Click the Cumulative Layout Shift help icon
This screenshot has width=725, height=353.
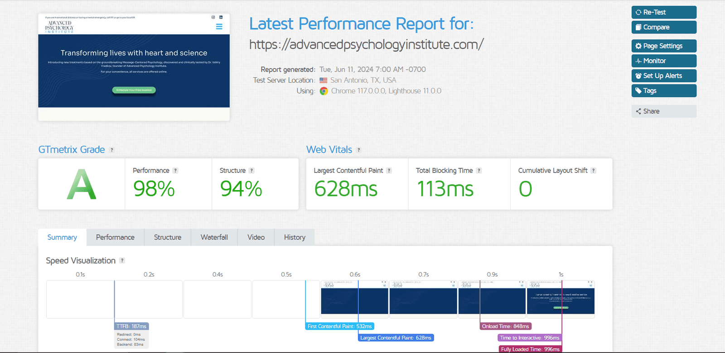pyautogui.click(x=594, y=171)
